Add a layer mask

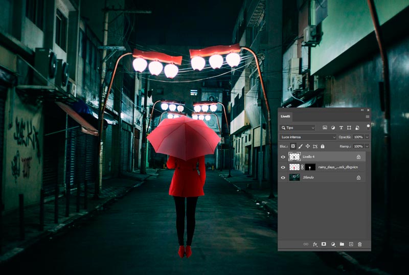point(324,244)
